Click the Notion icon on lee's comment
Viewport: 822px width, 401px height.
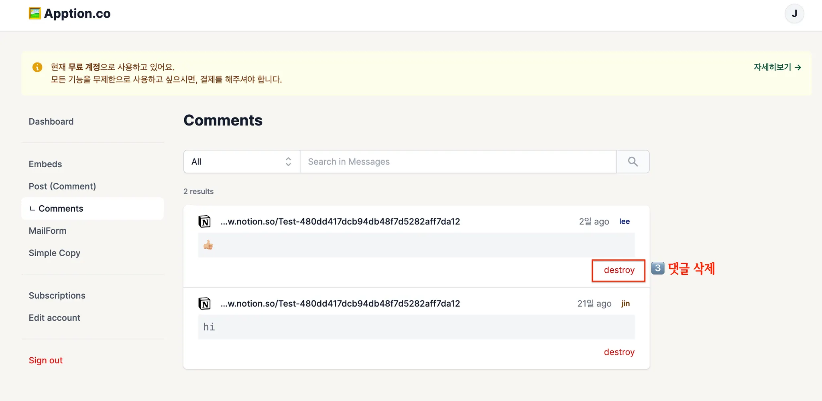pos(204,221)
